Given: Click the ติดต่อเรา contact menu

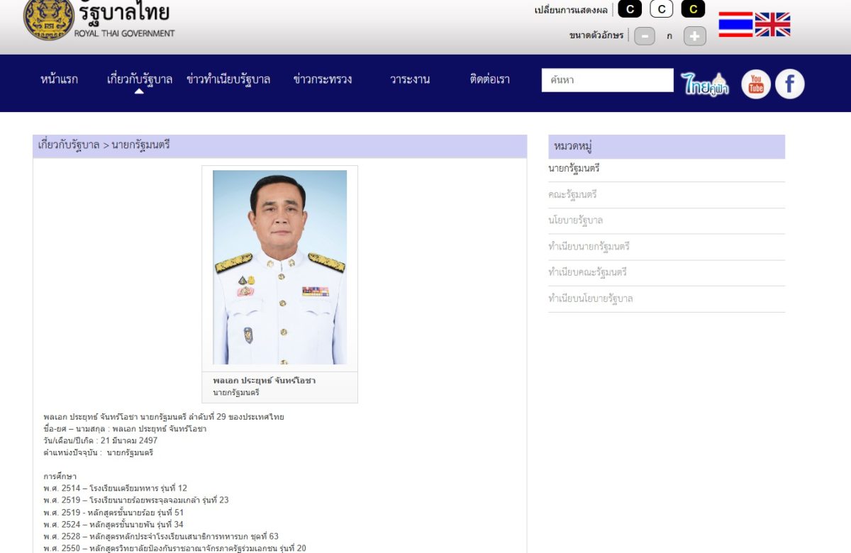Looking at the screenshot, I should 489,79.
